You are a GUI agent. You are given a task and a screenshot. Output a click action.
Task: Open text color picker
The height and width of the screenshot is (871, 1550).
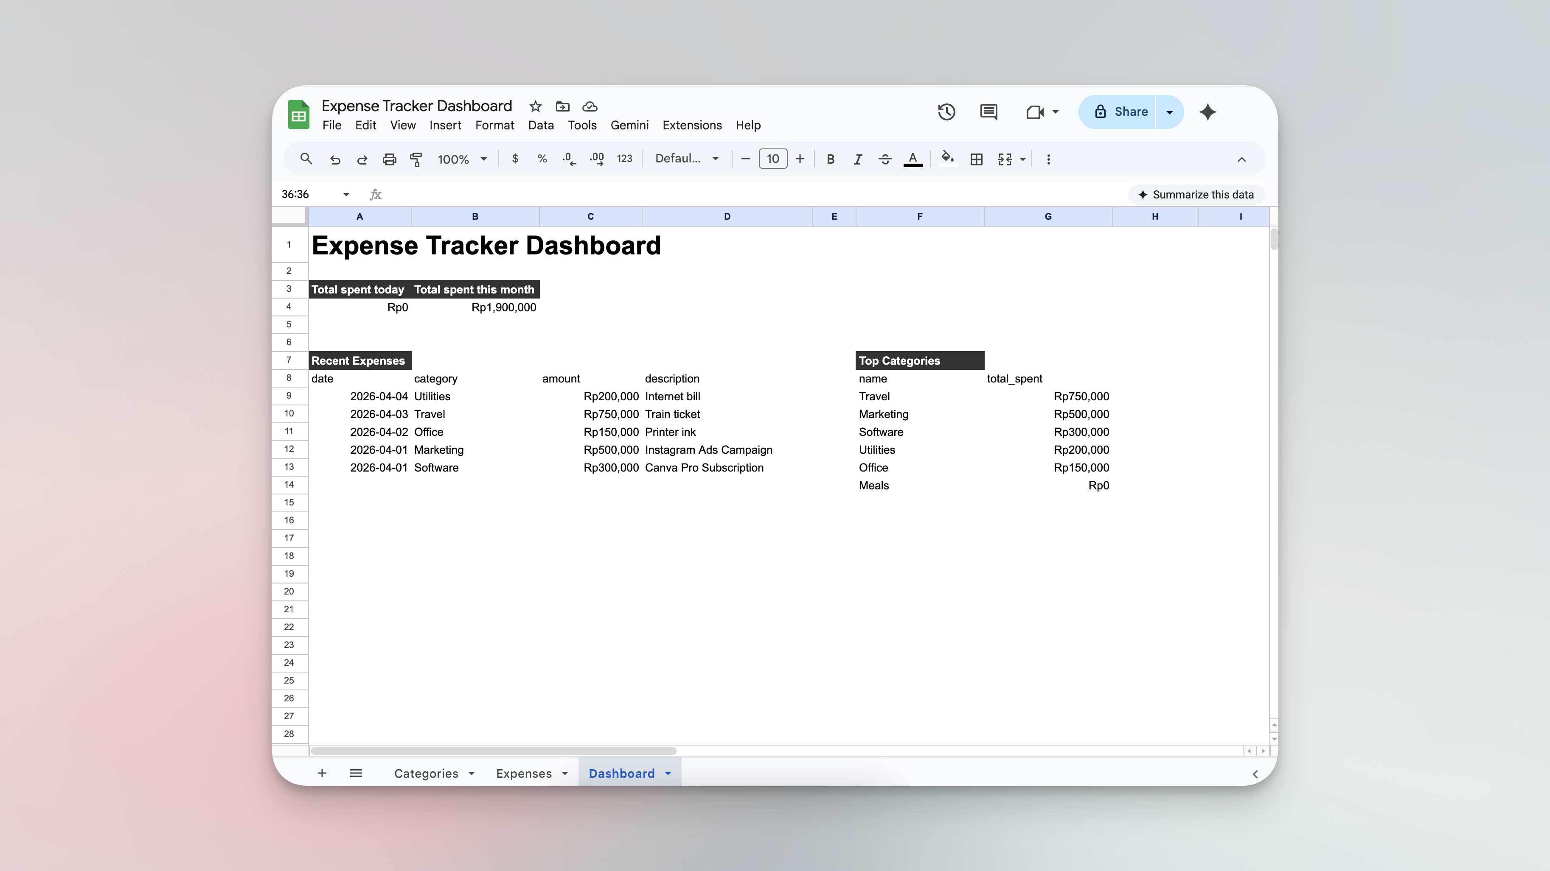pos(913,159)
